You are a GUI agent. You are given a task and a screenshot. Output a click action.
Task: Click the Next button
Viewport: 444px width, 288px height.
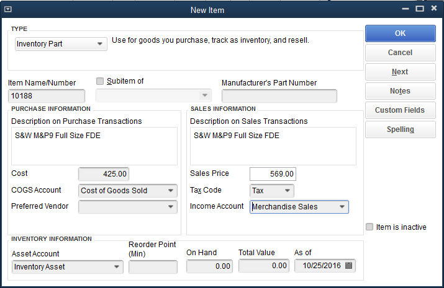(x=401, y=72)
